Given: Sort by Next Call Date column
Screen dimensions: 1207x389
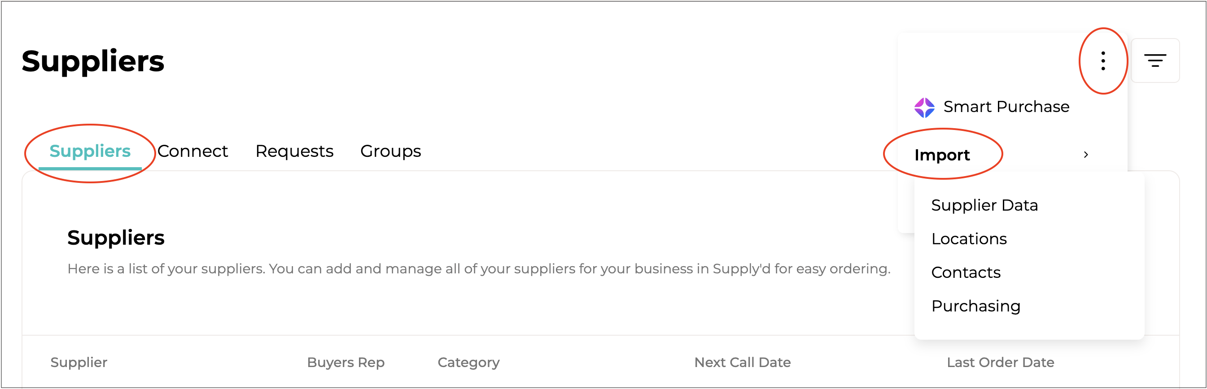Looking at the screenshot, I should pyautogui.click(x=742, y=363).
